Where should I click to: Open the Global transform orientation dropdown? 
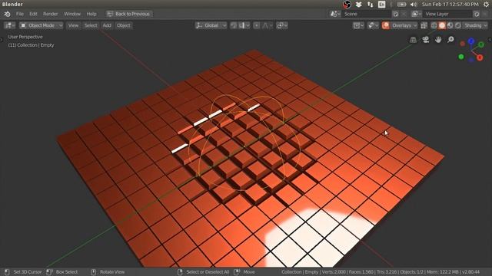(x=211, y=25)
